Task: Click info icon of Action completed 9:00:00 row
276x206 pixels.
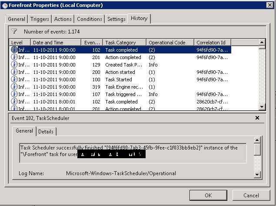Action: click(x=14, y=57)
